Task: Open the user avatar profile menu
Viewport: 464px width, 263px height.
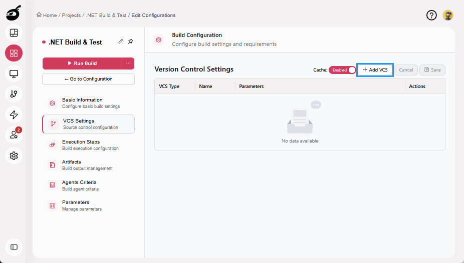Action: click(448, 15)
